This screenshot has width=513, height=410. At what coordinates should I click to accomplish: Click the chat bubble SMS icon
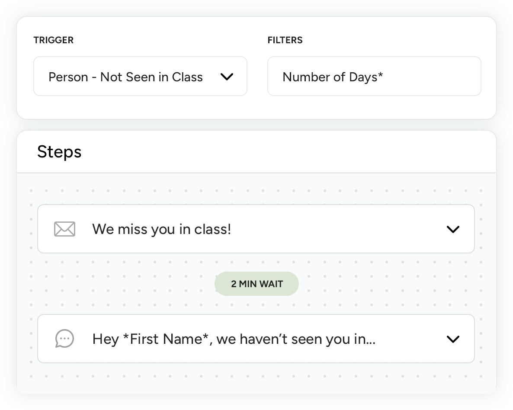64,339
